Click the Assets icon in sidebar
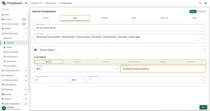210x111 pixels. (5, 47)
